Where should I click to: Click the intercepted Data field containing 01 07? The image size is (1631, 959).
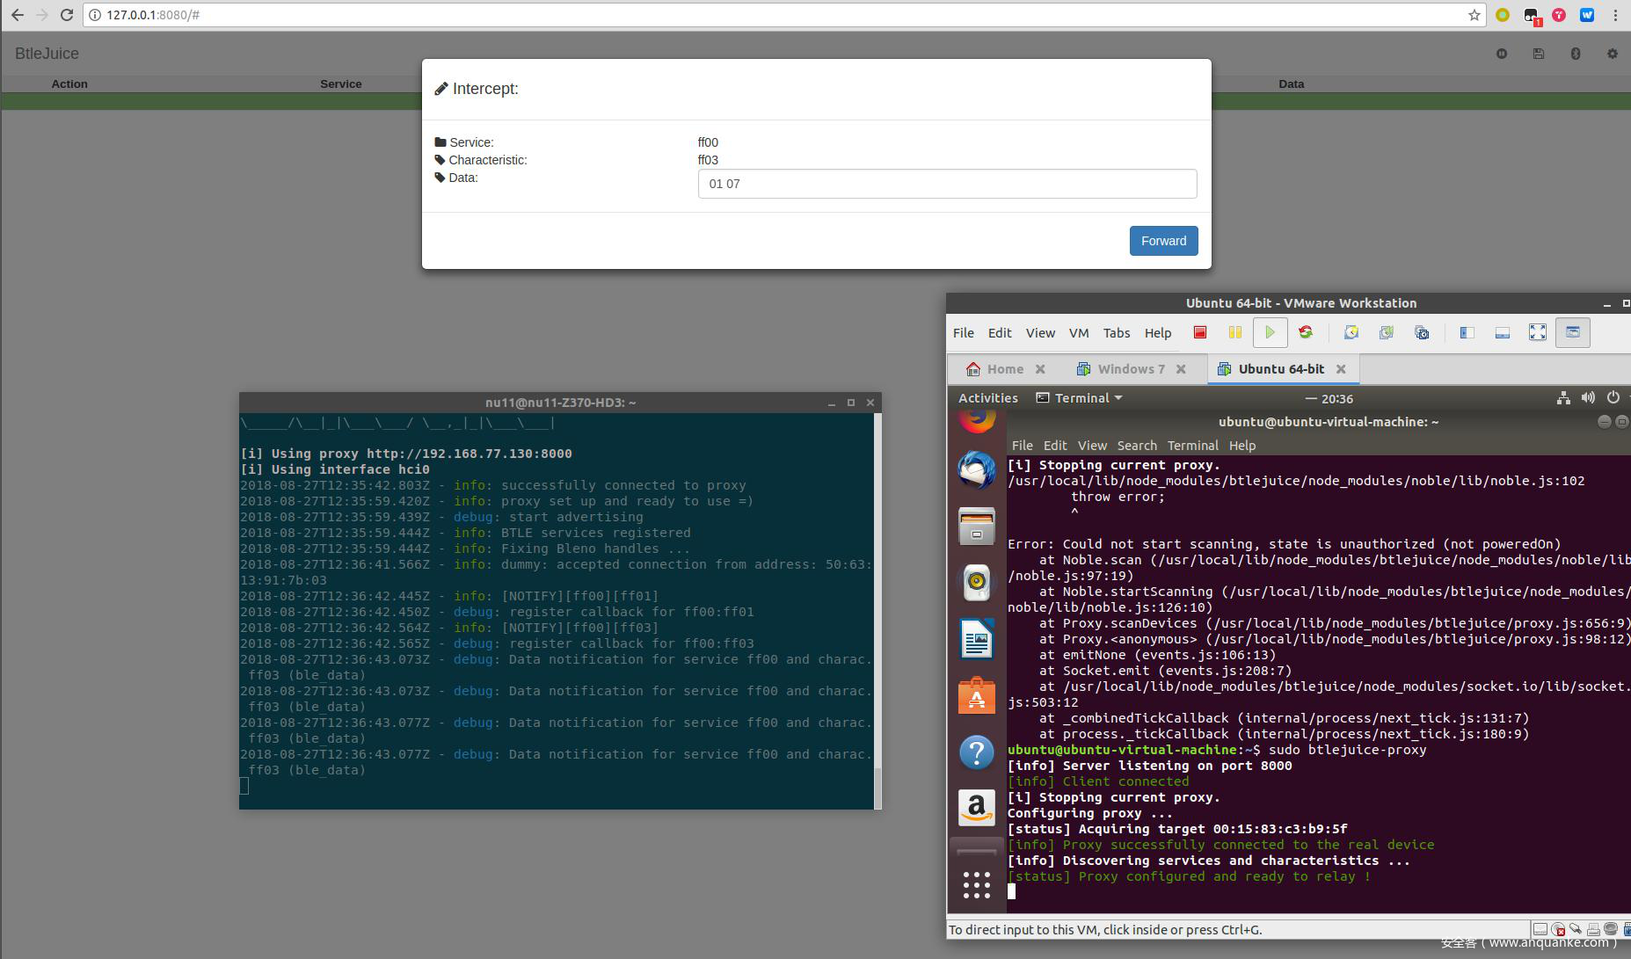pos(946,184)
